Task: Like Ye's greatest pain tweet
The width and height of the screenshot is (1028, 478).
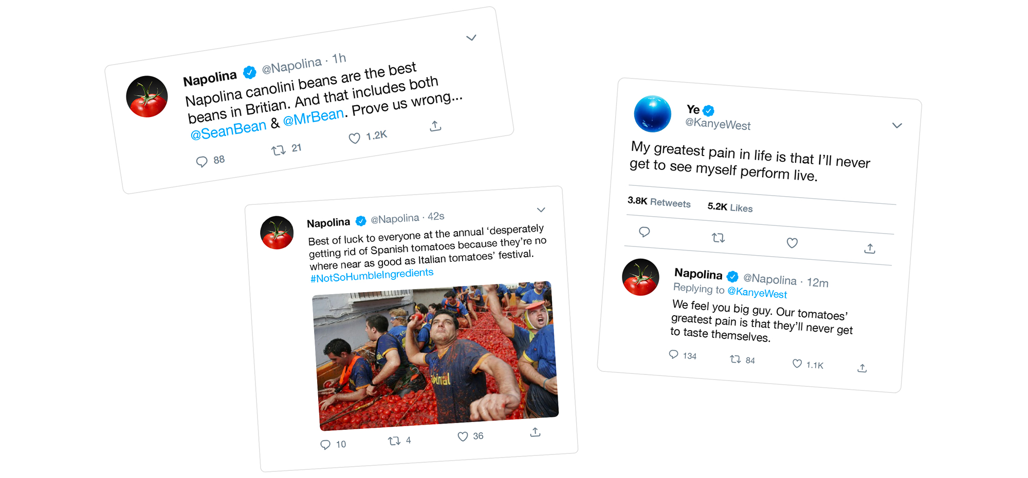Action: [x=792, y=243]
